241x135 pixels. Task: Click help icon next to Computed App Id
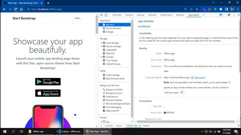pos(192,78)
